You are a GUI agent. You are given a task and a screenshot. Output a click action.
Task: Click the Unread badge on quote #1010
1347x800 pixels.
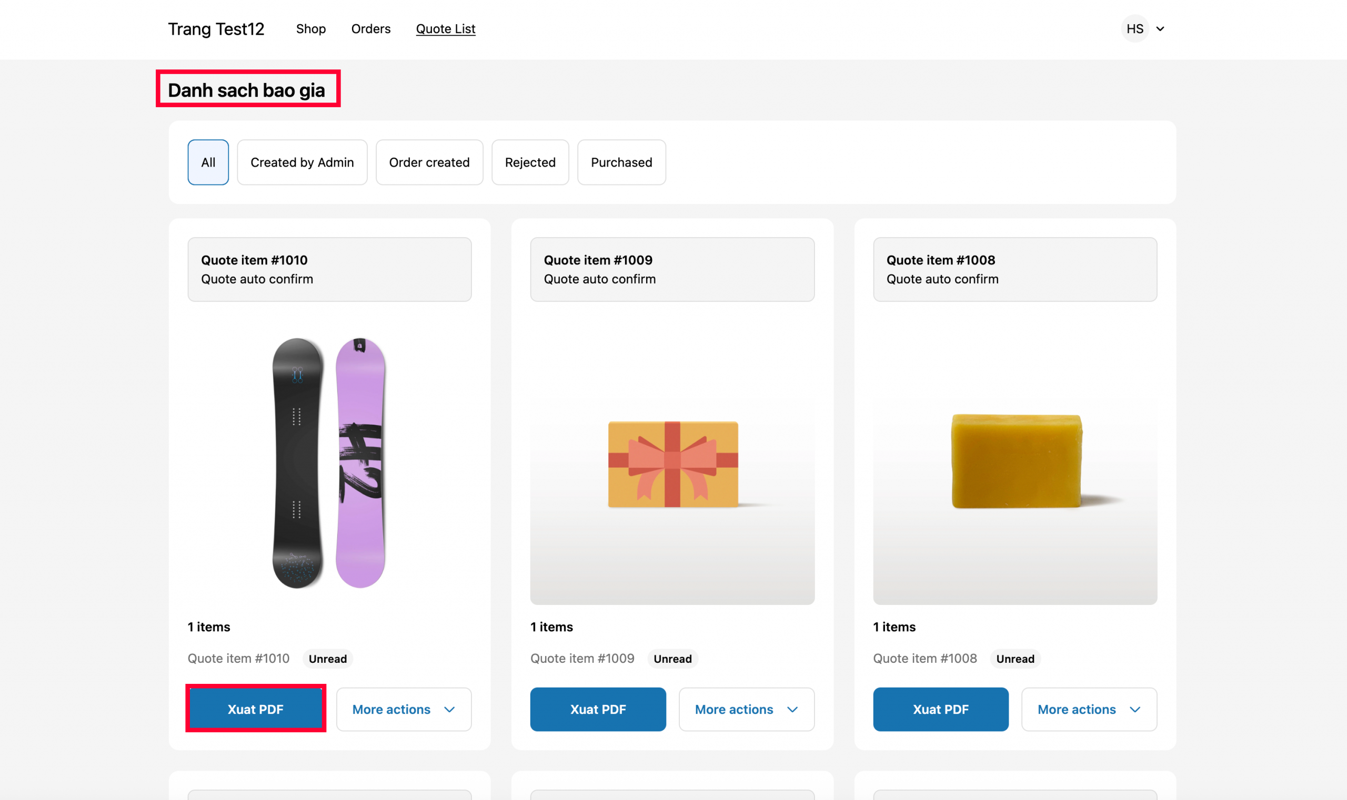pyautogui.click(x=328, y=658)
